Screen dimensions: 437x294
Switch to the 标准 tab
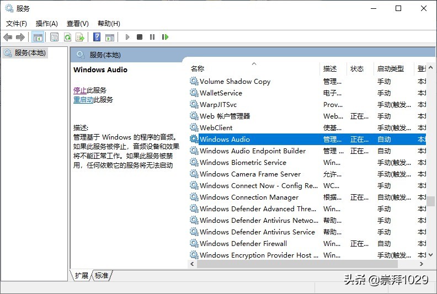pyautogui.click(x=102, y=275)
